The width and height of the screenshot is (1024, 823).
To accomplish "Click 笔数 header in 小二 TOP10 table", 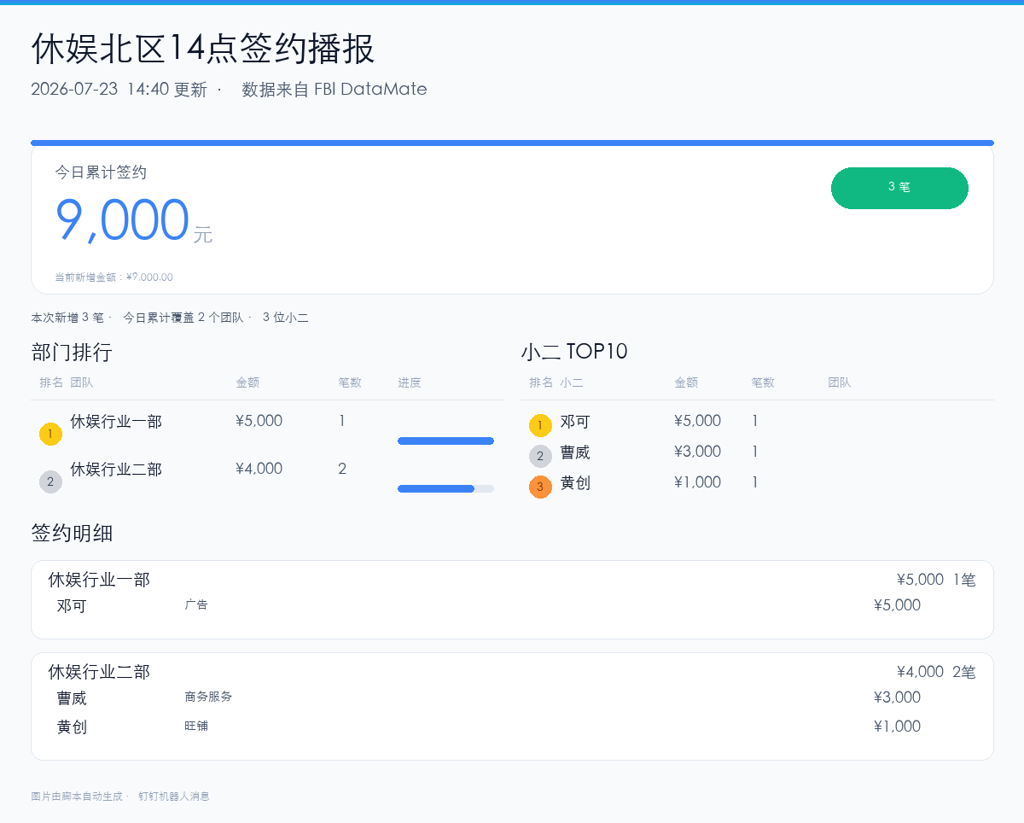I will point(763,382).
